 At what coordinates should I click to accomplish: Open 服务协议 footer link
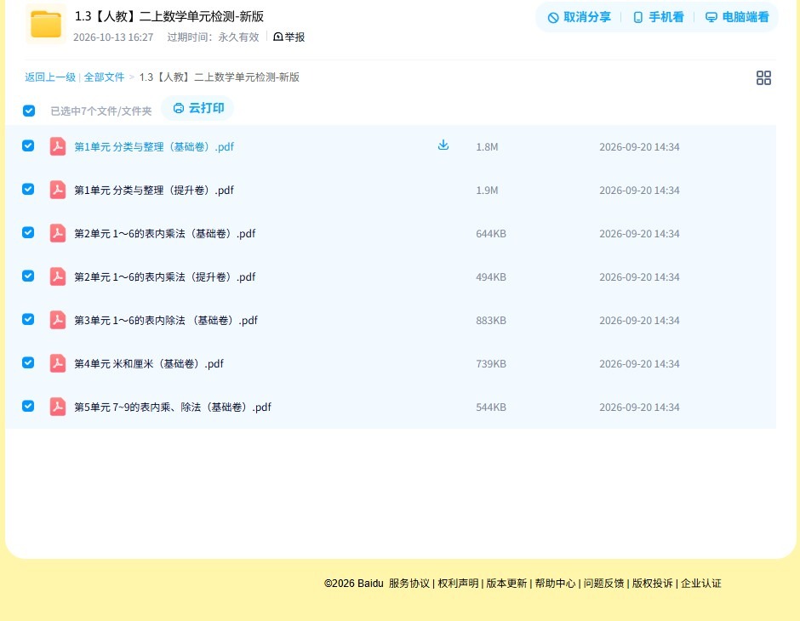click(409, 584)
